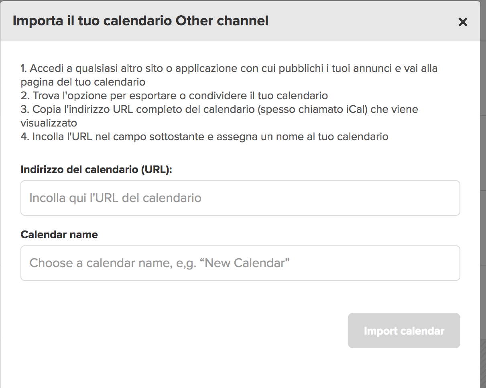The height and width of the screenshot is (388, 486).
Task: Click instruction step 4 'Incolla l'URL nel campo'
Action: tap(205, 137)
